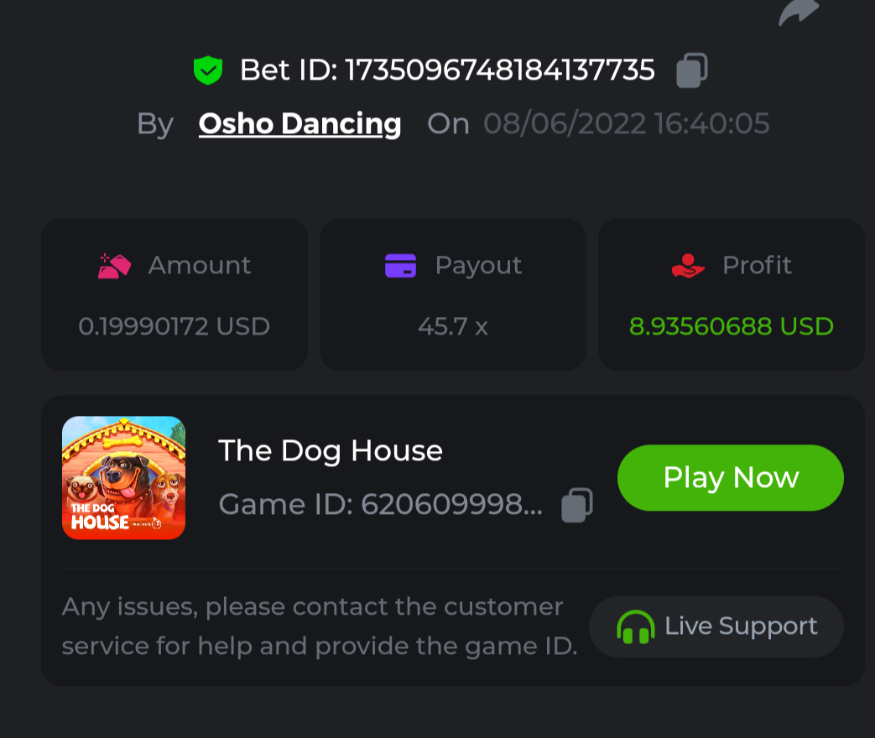
Task: Copy the Bet ID number
Action: click(691, 70)
